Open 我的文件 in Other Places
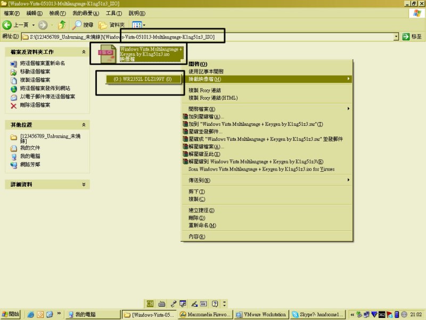 30,148
